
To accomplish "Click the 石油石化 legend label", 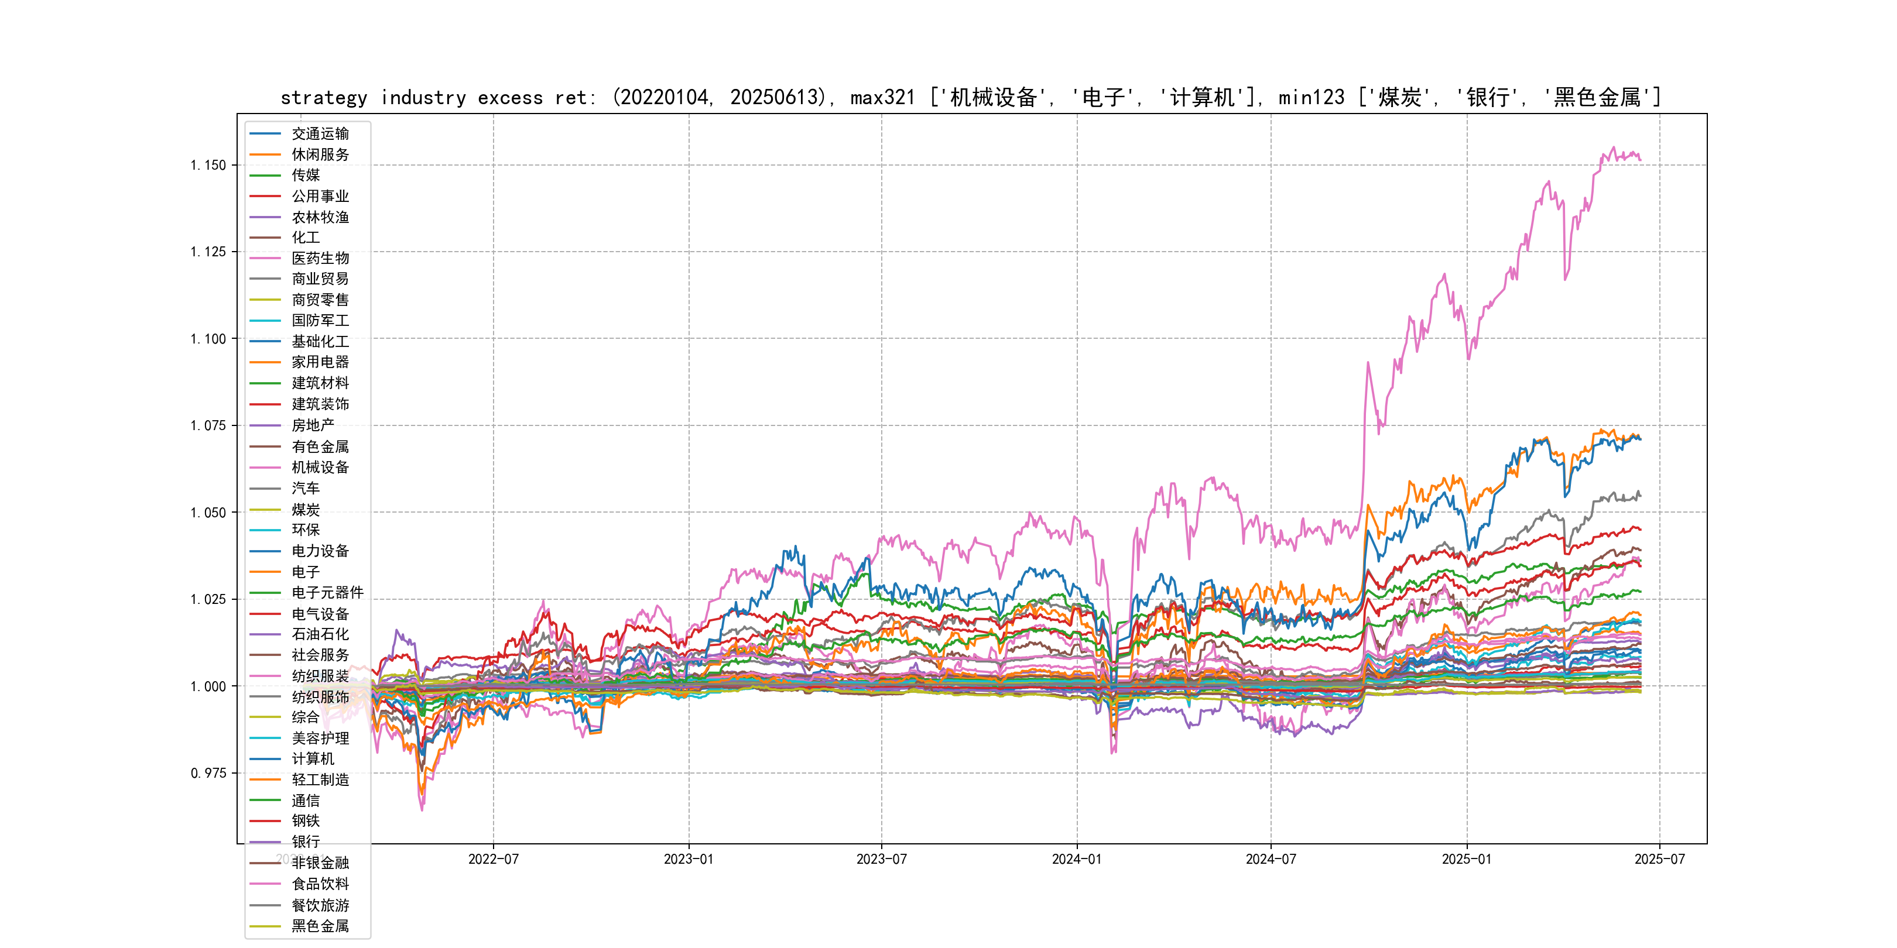I will coord(320,634).
